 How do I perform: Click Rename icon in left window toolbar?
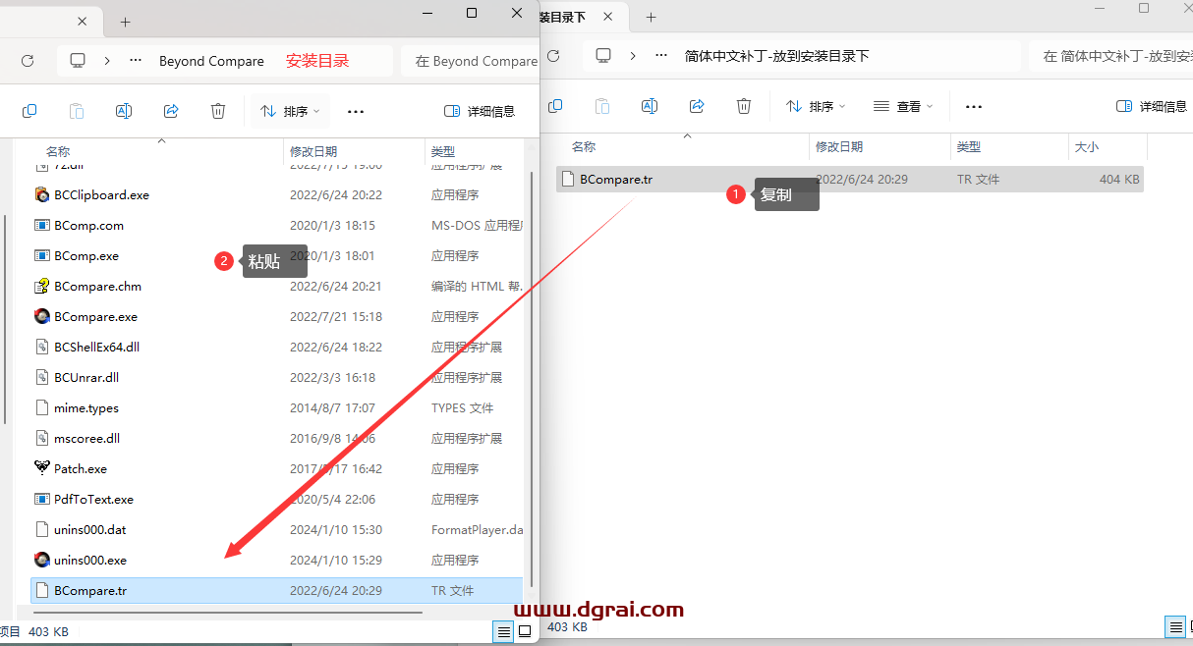[124, 111]
